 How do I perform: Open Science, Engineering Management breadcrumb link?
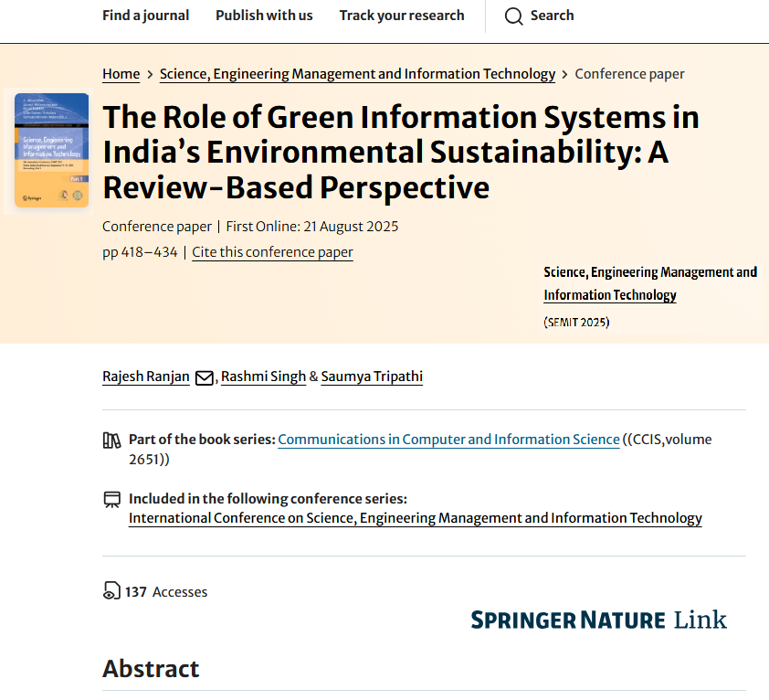357,74
